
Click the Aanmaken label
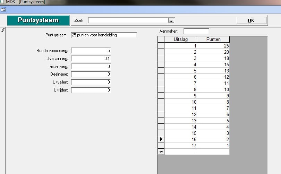[169, 31]
